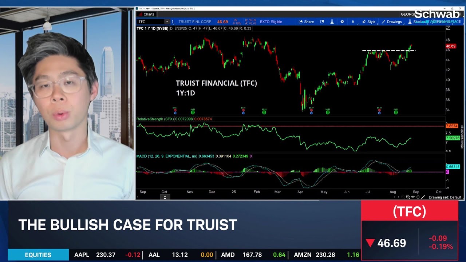Open the Share menu
The image size is (466, 262).
[306, 22]
